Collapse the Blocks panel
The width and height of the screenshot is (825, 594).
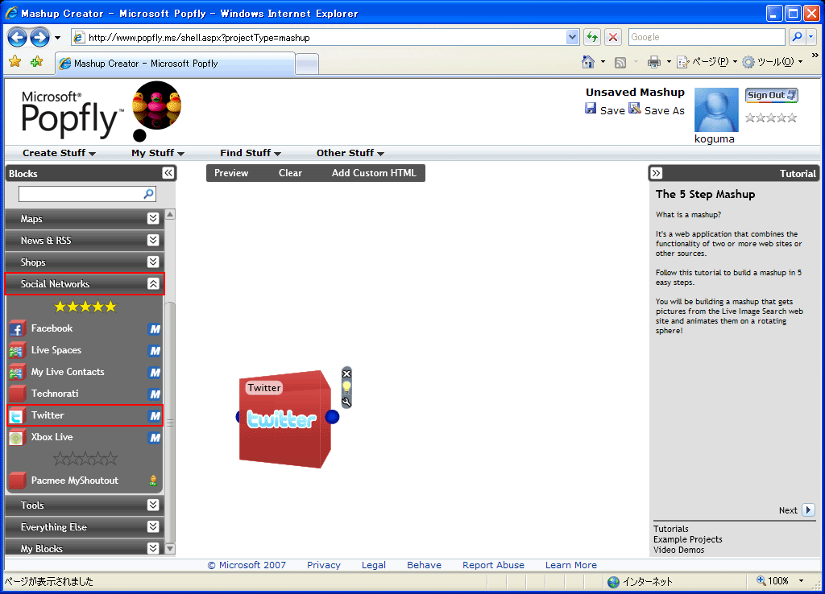click(168, 173)
